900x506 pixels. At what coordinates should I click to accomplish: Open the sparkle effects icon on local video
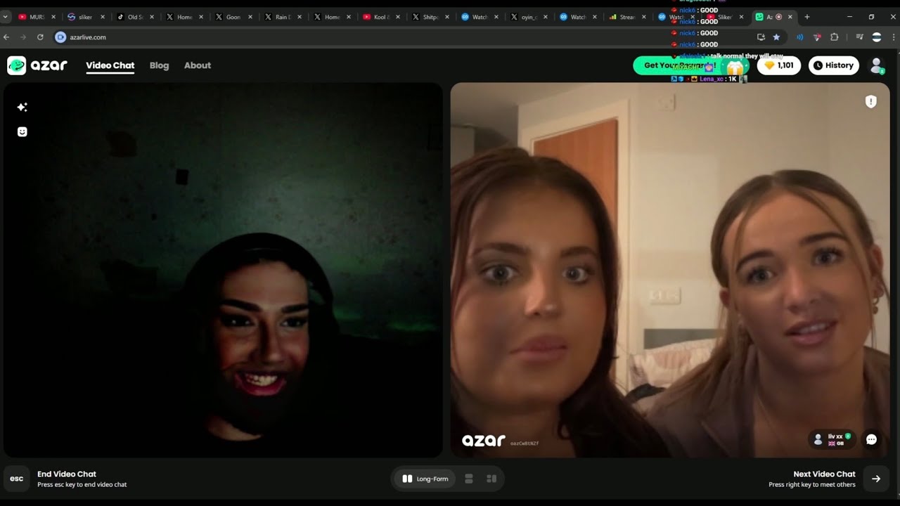(22, 107)
